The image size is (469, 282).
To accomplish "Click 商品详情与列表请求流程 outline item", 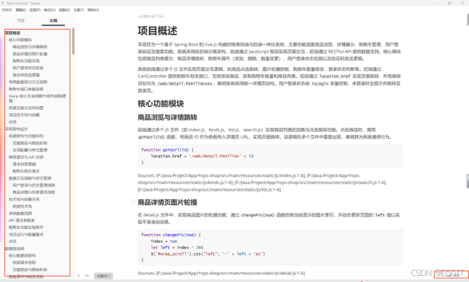I will point(34,192).
